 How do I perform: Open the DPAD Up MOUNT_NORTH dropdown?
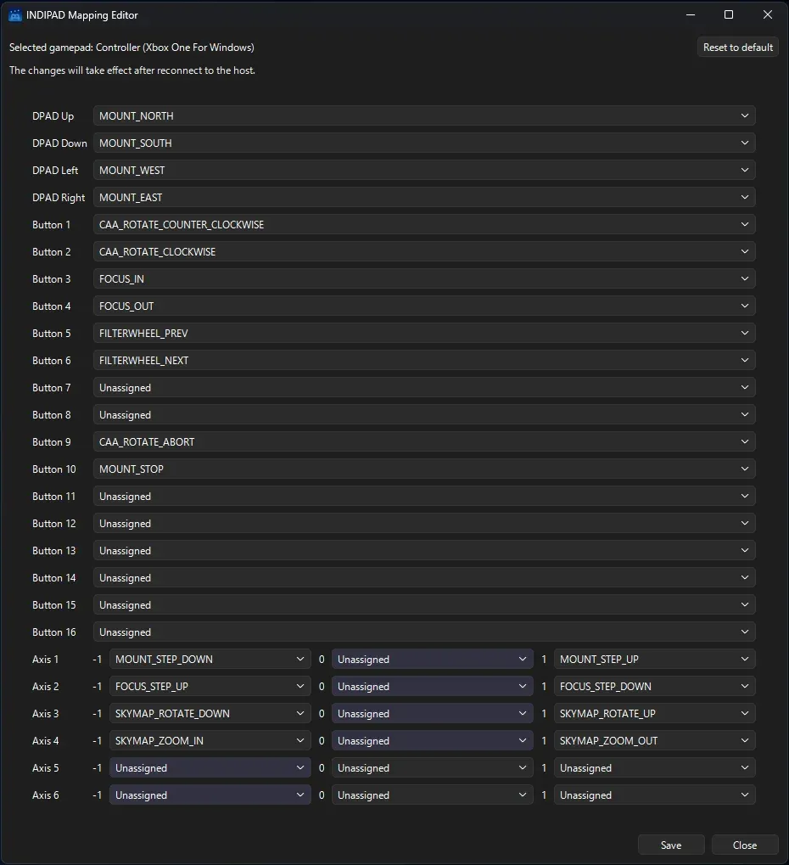point(424,115)
